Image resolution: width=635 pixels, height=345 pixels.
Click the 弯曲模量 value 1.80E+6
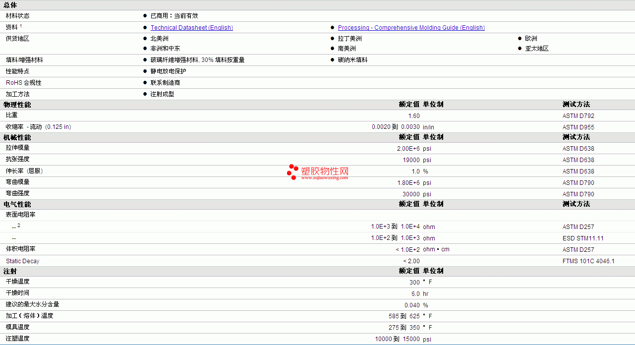[408, 183]
